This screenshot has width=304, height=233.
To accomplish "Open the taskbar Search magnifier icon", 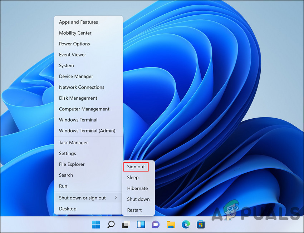I will click(x=111, y=225).
